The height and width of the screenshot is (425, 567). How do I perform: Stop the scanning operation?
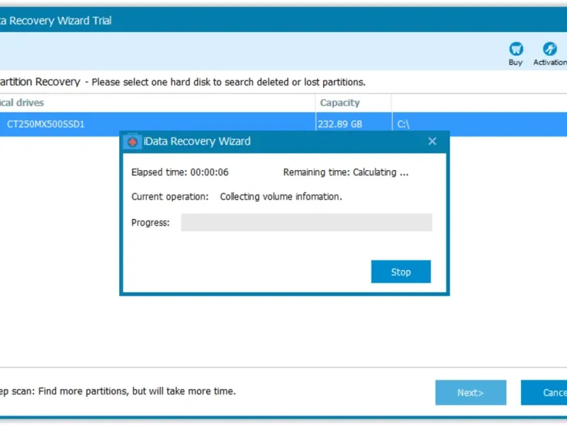pos(400,272)
